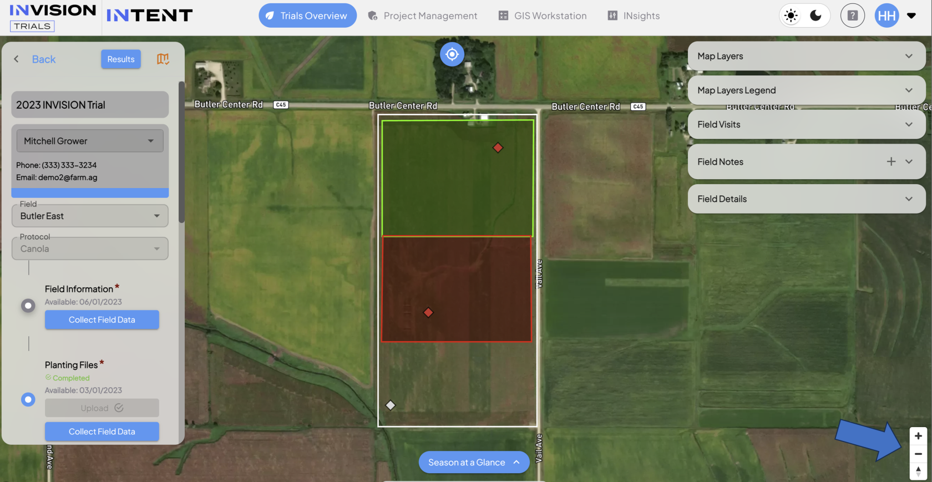Reset map bearing with compass icon
Viewport: 932px width, 482px height.
918,471
